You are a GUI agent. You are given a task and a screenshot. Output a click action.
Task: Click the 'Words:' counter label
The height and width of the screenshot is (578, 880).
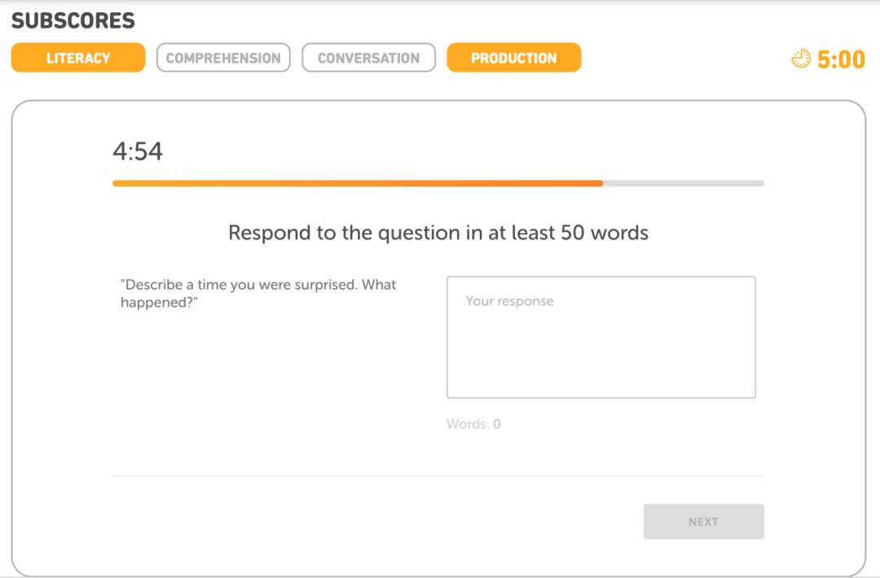467,424
